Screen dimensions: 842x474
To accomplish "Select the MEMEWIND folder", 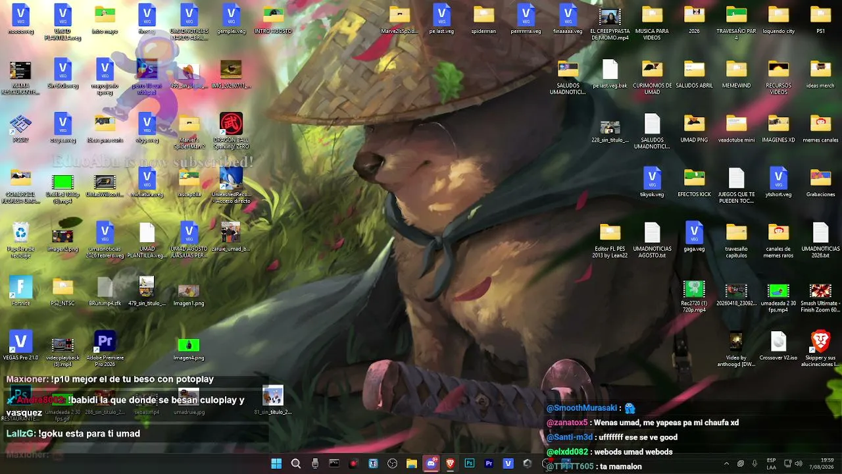I will [736, 73].
